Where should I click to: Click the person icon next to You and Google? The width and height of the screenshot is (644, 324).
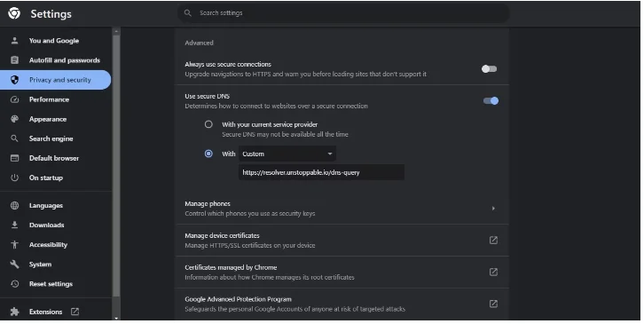tap(14, 40)
